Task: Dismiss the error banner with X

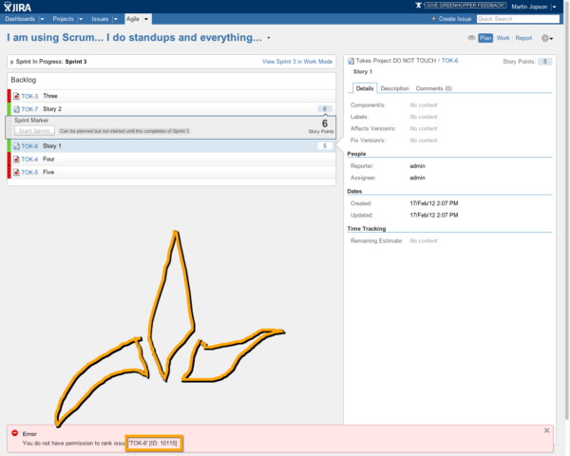Action: click(547, 430)
